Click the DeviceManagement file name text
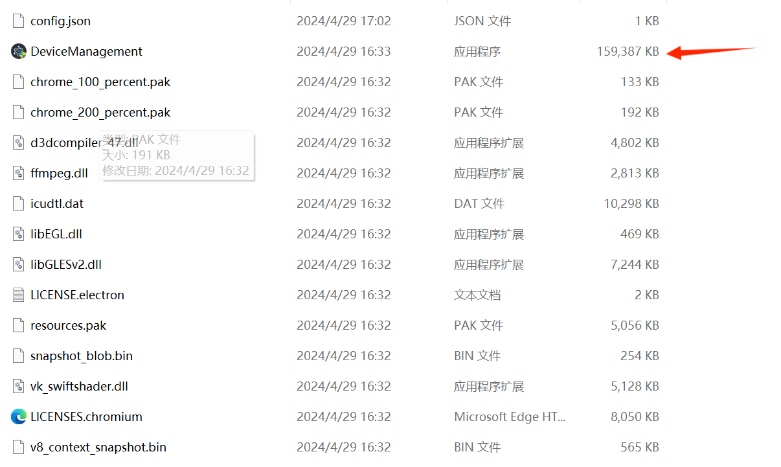Viewport: 781px width, 467px height. coord(86,52)
